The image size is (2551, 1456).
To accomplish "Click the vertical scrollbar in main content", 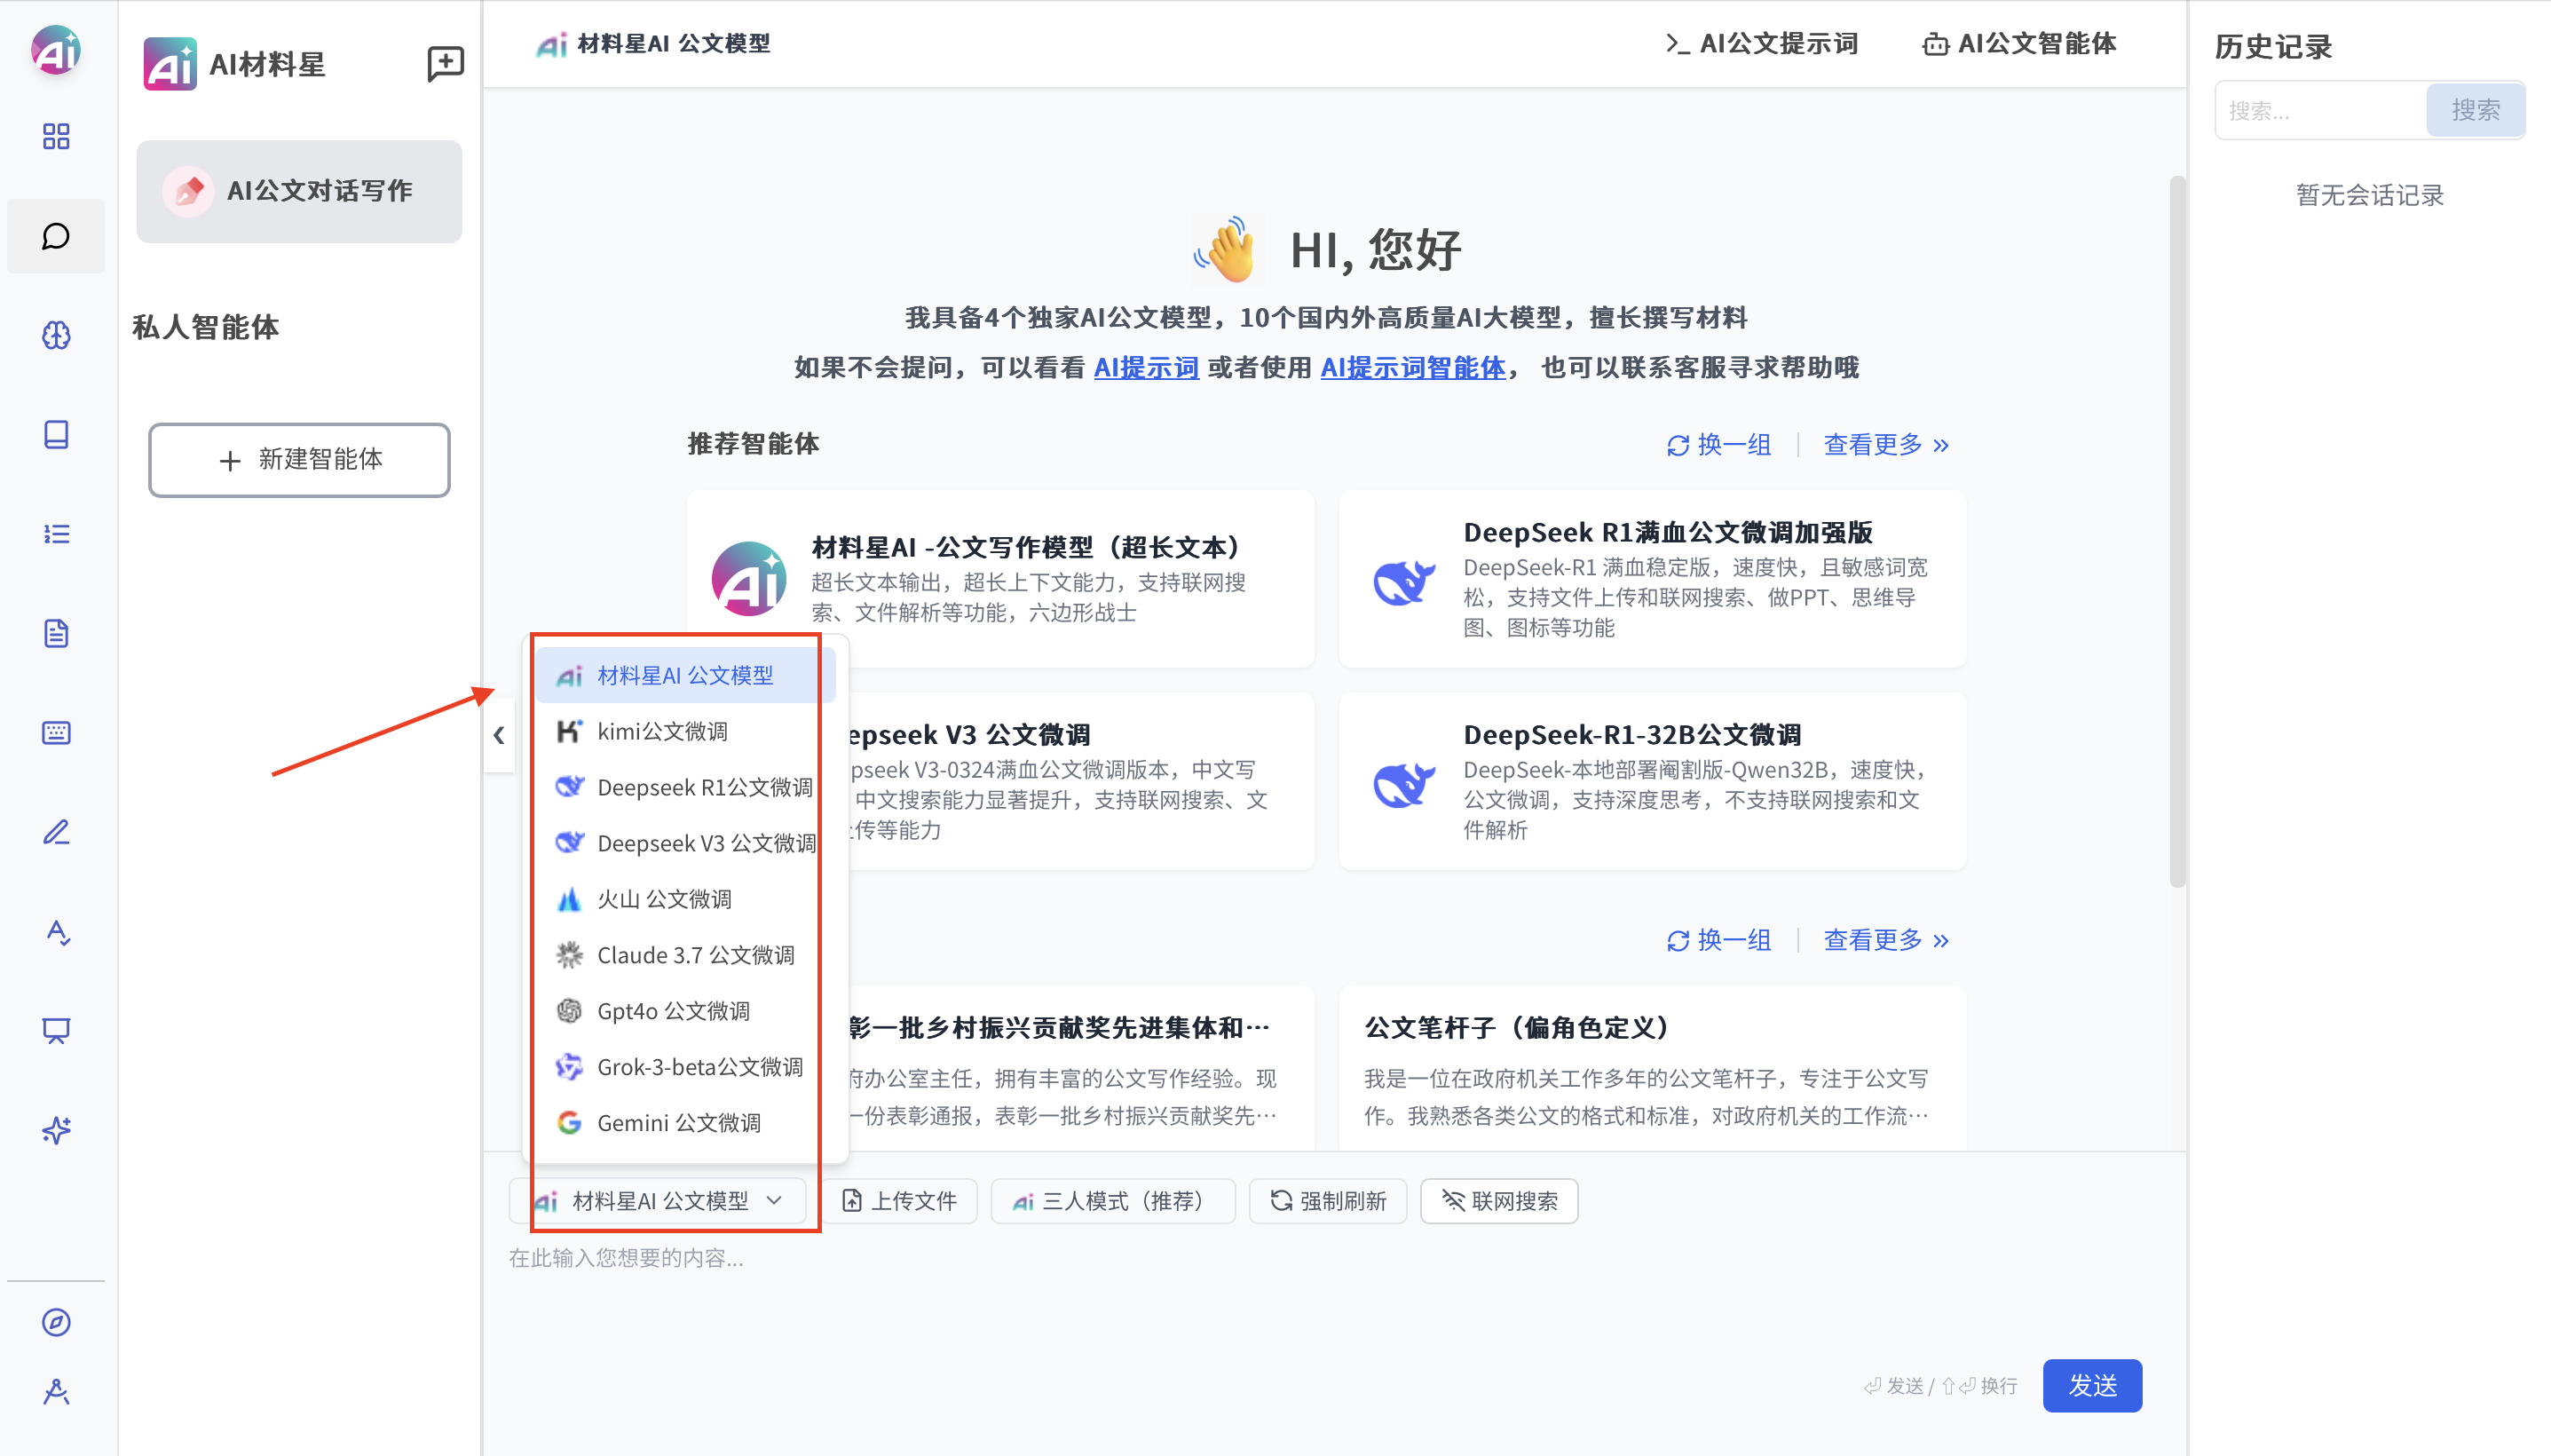I will click(2176, 530).
